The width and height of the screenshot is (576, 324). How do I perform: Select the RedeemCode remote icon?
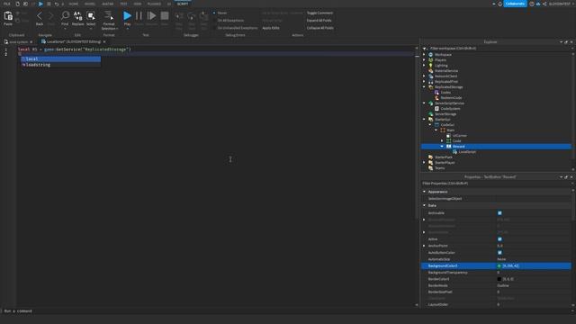[x=436, y=98]
